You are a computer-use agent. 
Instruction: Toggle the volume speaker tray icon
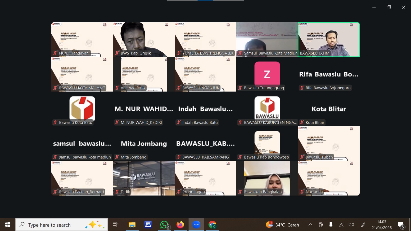pyautogui.click(x=351, y=225)
